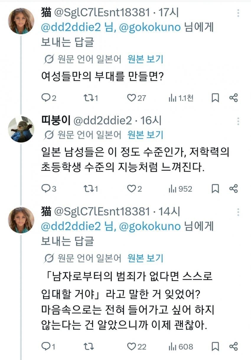
Task: View analytics showing 952 views
Action: (x=180, y=189)
